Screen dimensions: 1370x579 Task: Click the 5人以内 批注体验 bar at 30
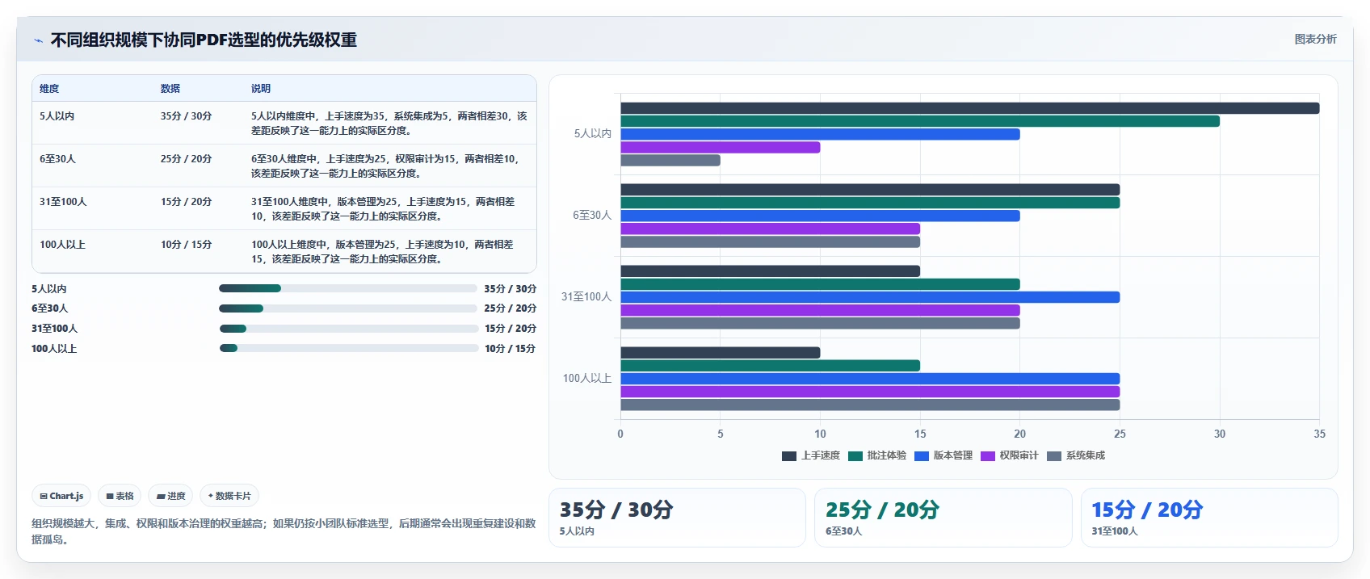[920, 121]
